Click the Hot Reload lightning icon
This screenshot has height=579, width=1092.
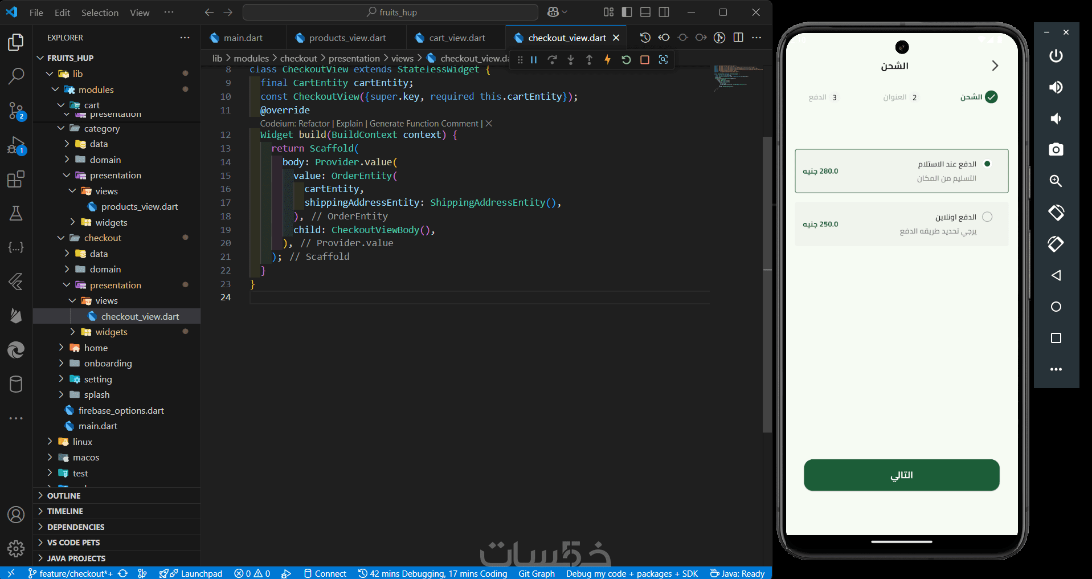(607, 60)
